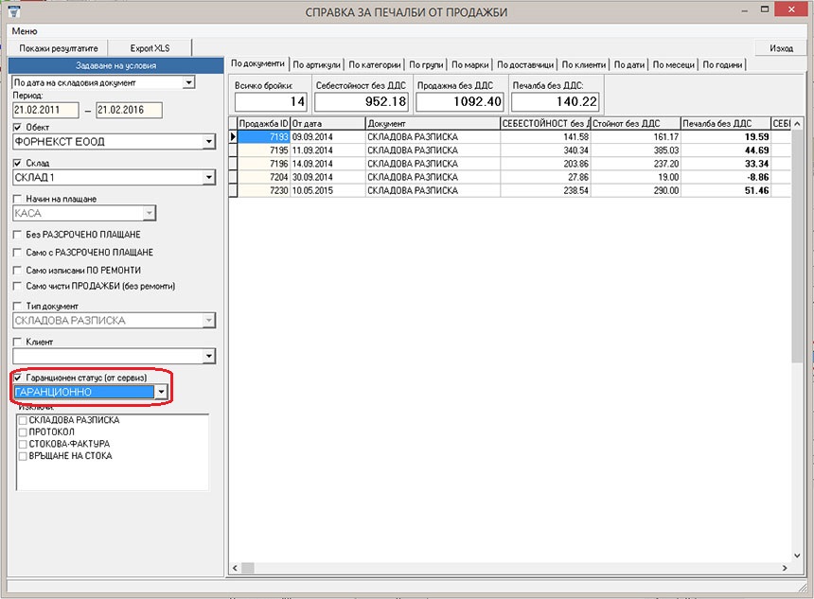The width and height of the screenshot is (814, 599).
Task: Check СКЛАДОВА РАЗПИСКА in exclude list
Action: click(x=23, y=420)
